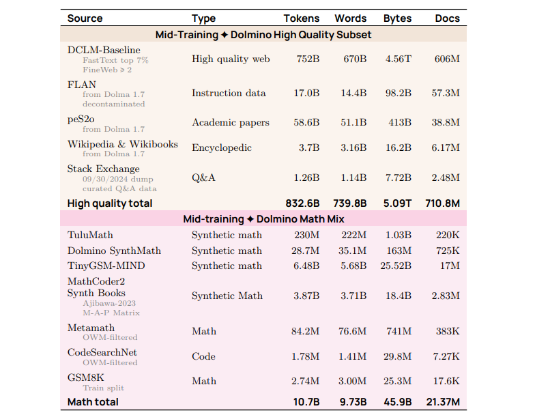Click the 'FLAN' source name
This screenshot has height=415, width=550.
[81, 85]
